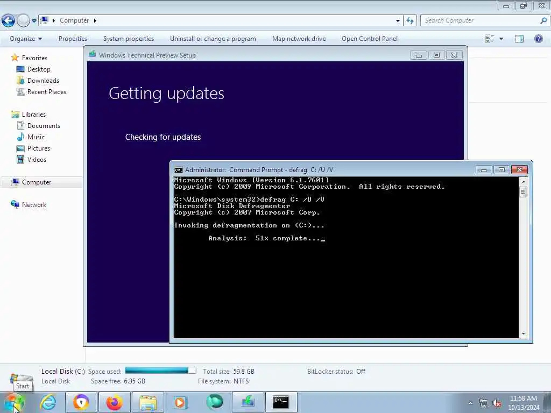Click the Refresh button beside address bar
The image size is (551, 413).
[410, 21]
